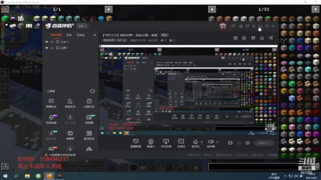The width and height of the screenshot is (321, 180).
Task: Toggle lock on the 文本 1 layer
Action: (x=52, y=42)
